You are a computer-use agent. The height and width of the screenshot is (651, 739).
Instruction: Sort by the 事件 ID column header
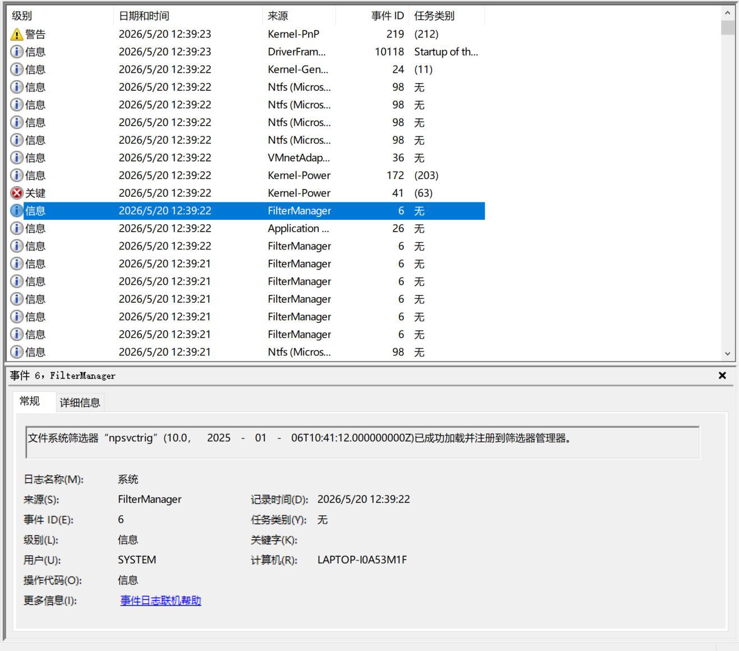(x=372, y=16)
